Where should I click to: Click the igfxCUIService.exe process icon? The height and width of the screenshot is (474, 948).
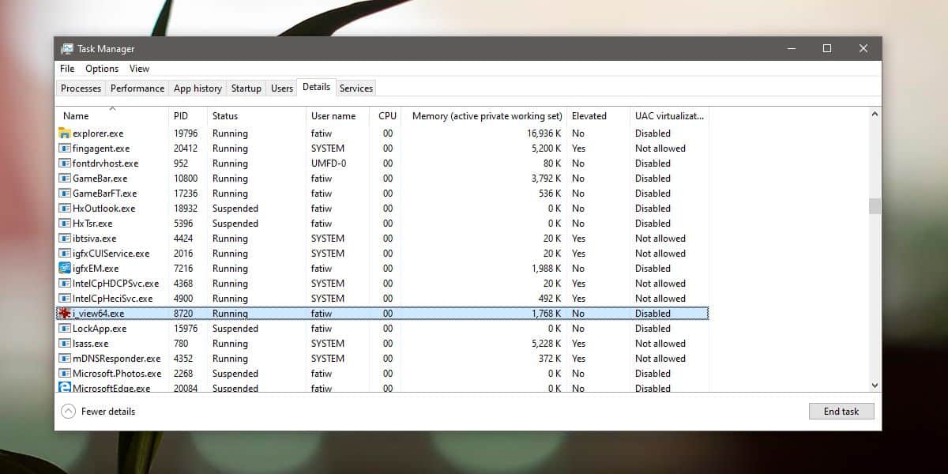(x=65, y=254)
